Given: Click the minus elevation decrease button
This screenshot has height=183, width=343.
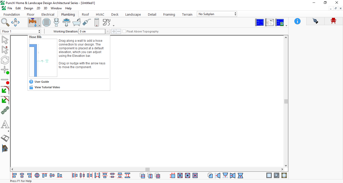Looking at the screenshot, I should tap(119, 31).
